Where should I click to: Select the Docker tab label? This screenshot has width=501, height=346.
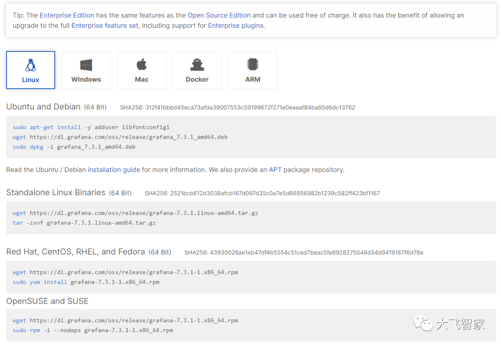pos(197,79)
